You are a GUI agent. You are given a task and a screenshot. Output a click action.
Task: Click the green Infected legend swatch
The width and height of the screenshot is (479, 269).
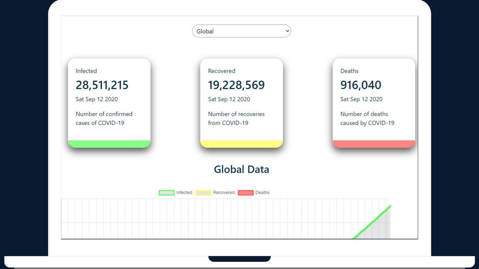click(166, 192)
